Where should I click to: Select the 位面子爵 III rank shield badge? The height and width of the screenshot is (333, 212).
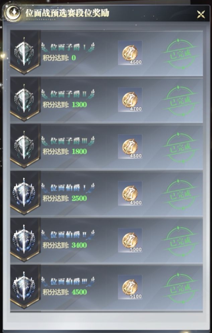point(24,146)
